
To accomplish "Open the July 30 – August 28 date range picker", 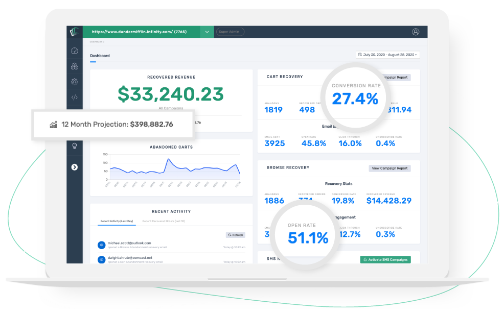I will click(x=388, y=55).
